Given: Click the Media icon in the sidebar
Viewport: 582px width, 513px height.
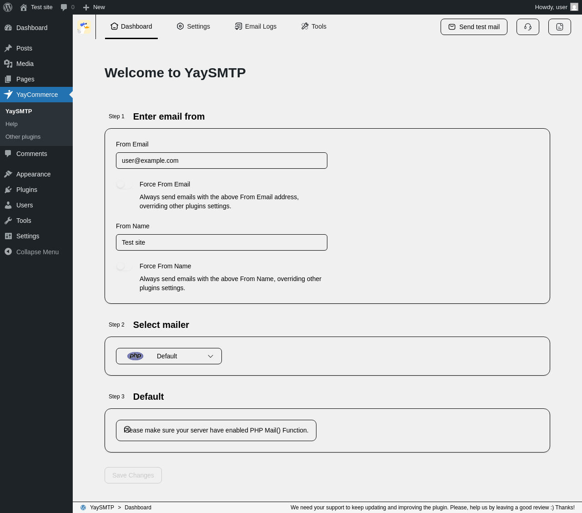Looking at the screenshot, I should pyautogui.click(x=8, y=64).
